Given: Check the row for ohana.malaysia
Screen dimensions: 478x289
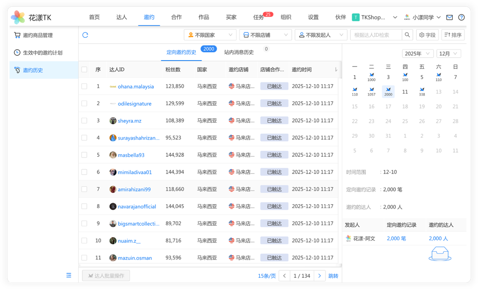Looking at the screenshot, I should 85,86.
